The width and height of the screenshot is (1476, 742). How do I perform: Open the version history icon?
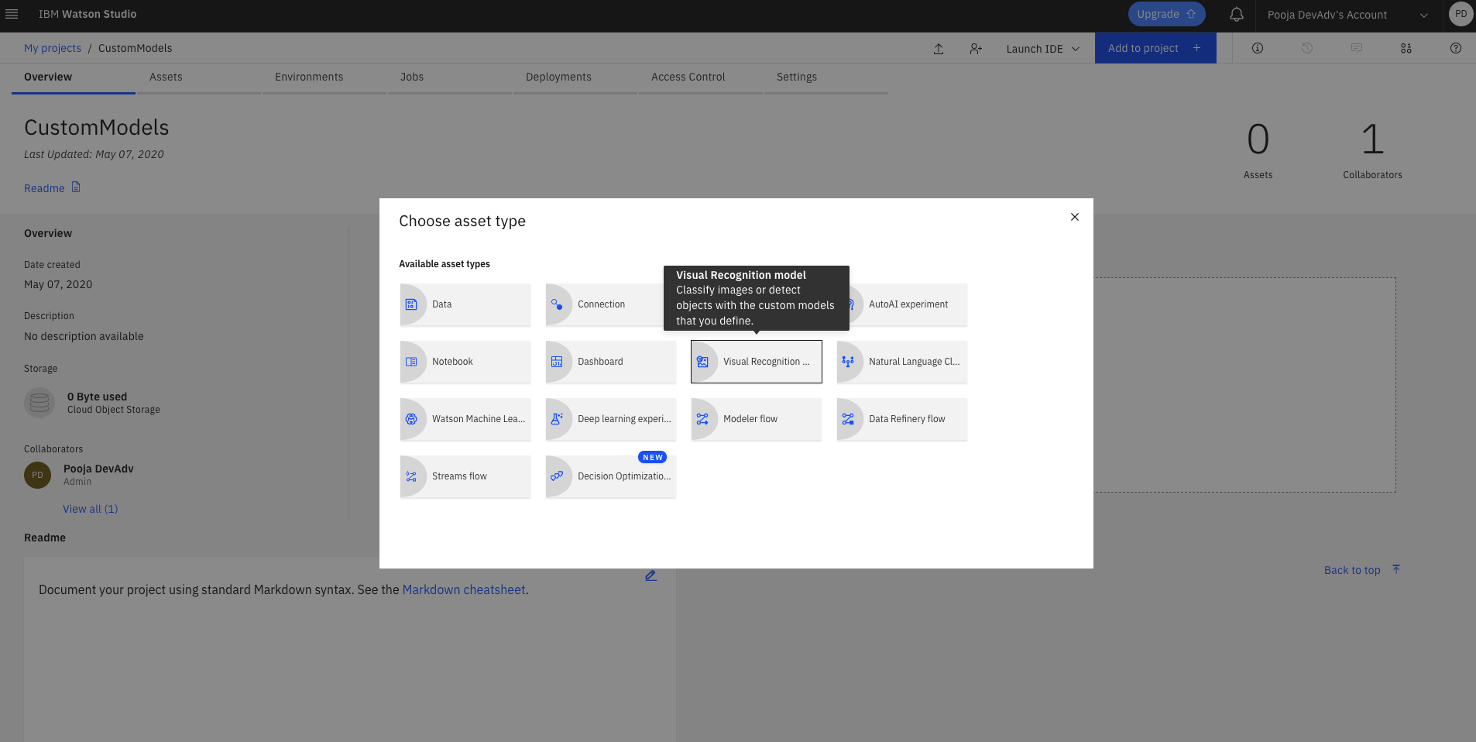click(x=1307, y=48)
